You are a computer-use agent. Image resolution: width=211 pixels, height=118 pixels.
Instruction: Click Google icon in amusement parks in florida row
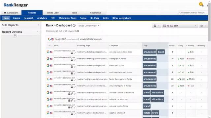[x=48, y=86]
